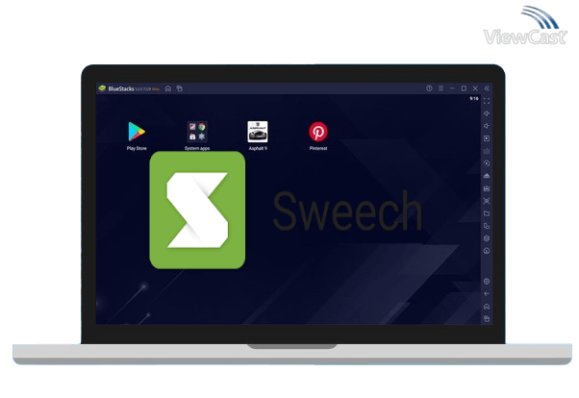Click the Install APK icon

(487, 176)
